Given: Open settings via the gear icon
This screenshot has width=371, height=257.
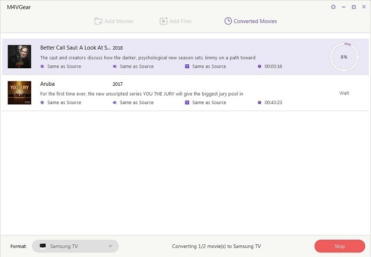Looking at the screenshot, I should 333,7.
